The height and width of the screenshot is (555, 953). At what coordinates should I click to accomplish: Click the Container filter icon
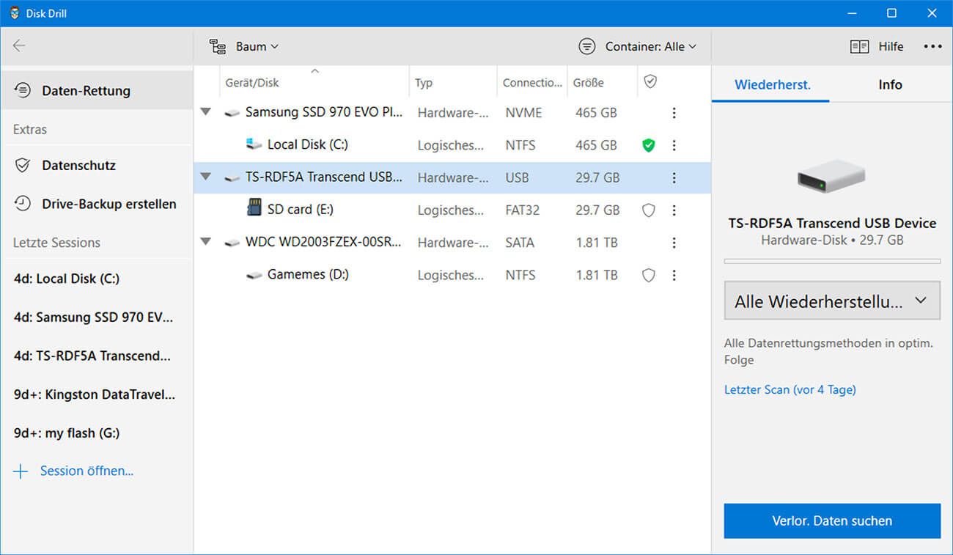586,46
